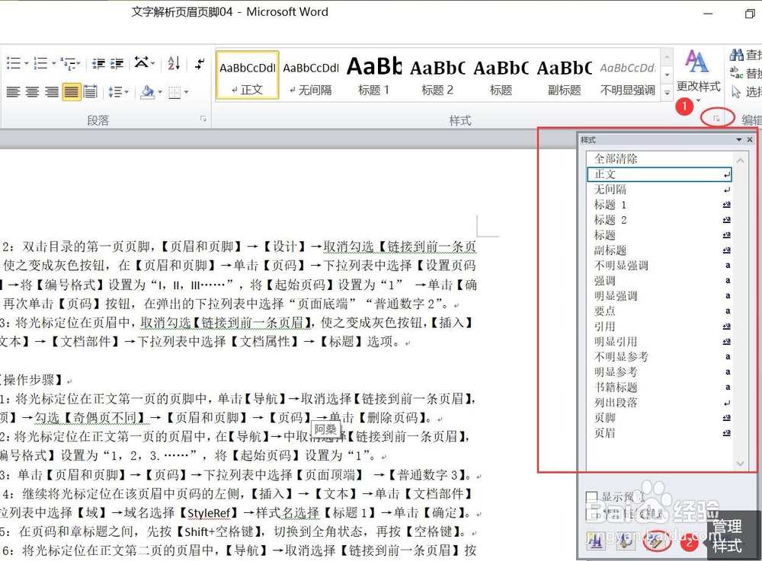Click the bullet list icon
762x561 pixels.
pyautogui.click(x=13, y=63)
